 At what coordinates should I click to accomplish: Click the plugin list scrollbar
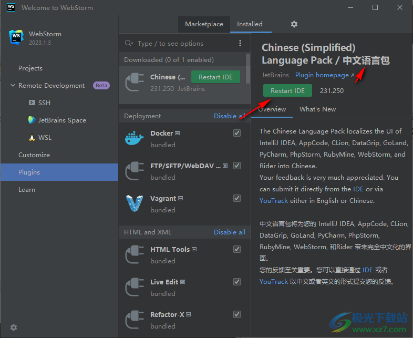tap(247, 68)
